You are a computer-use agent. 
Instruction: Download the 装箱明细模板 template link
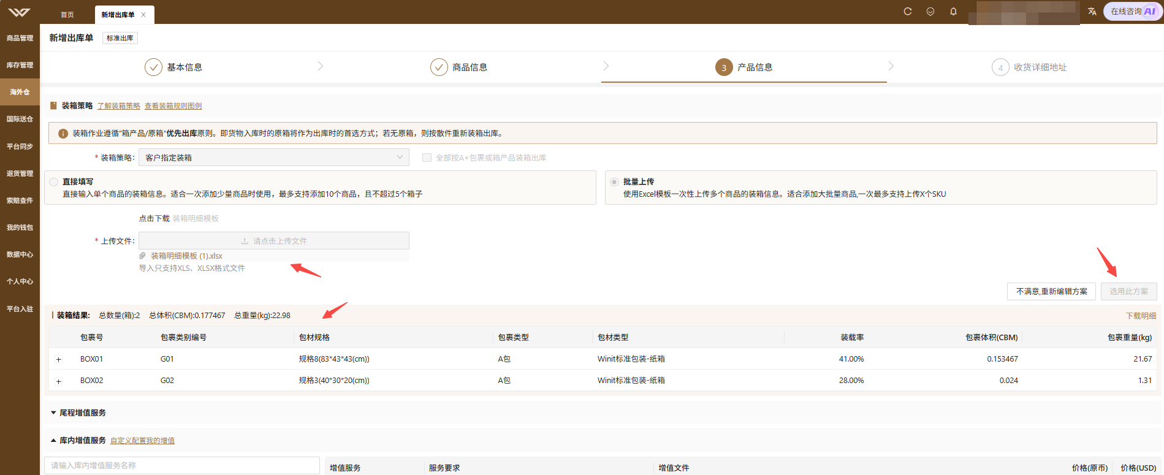(196, 219)
